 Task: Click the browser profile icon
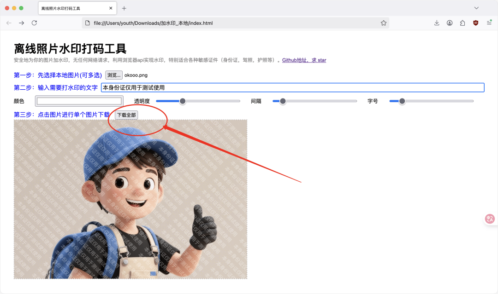(450, 22)
